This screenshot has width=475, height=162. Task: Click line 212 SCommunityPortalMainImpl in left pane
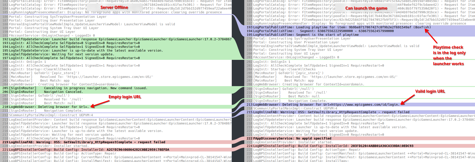pos(51,115)
